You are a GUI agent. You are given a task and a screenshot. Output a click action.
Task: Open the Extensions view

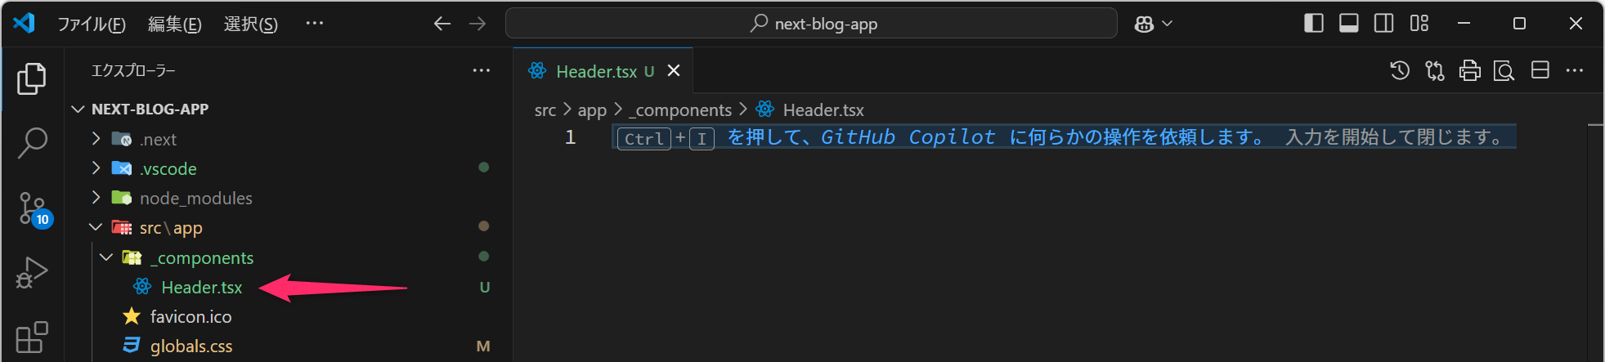[x=32, y=337]
